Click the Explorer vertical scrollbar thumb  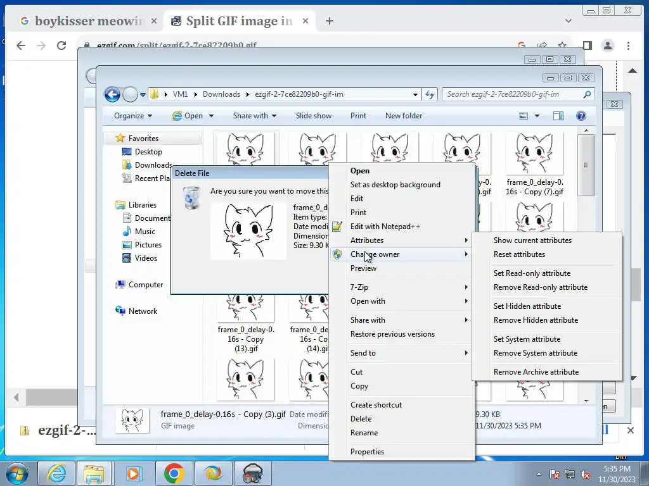(585, 165)
